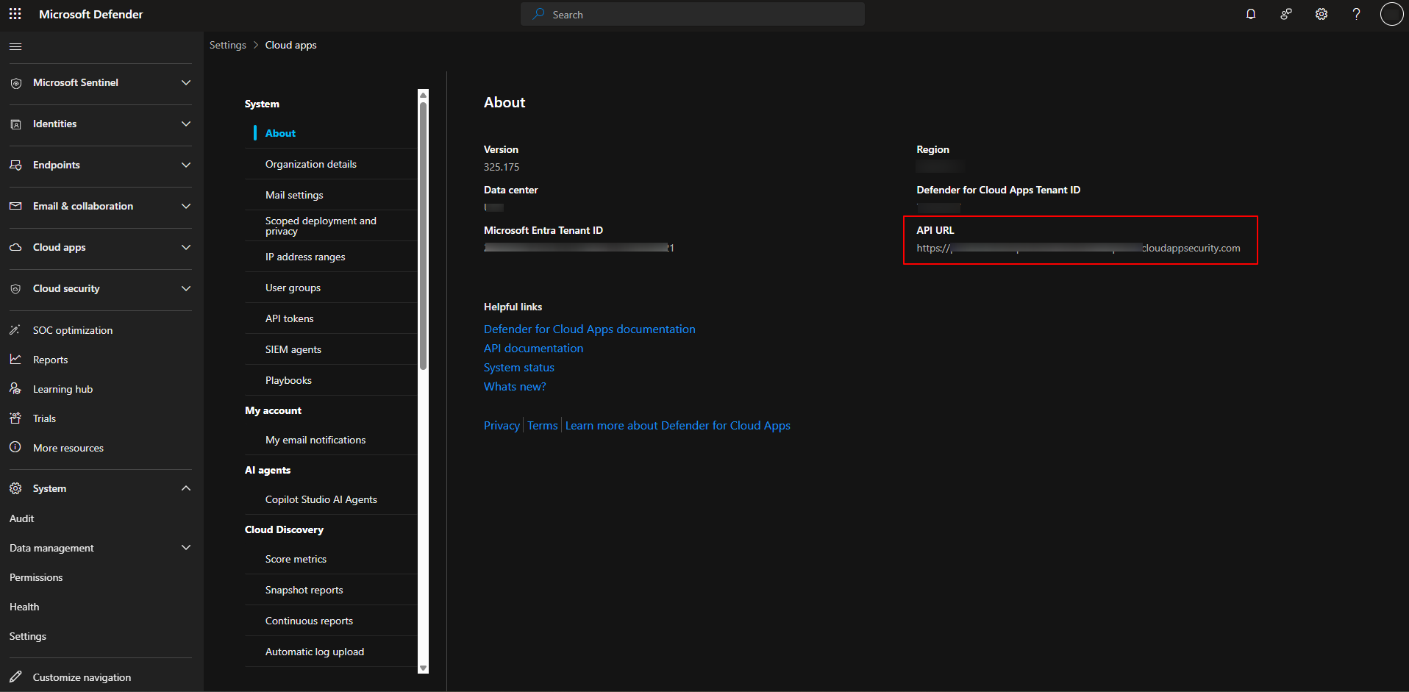Open the notifications bell icon
The width and height of the screenshot is (1409, 692).
point(1251,14)
